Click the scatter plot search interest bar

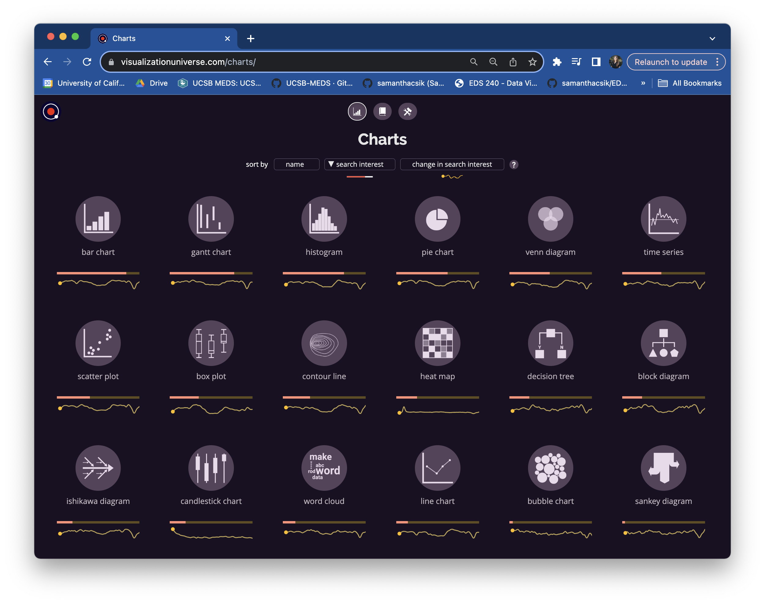pos(98,397)
